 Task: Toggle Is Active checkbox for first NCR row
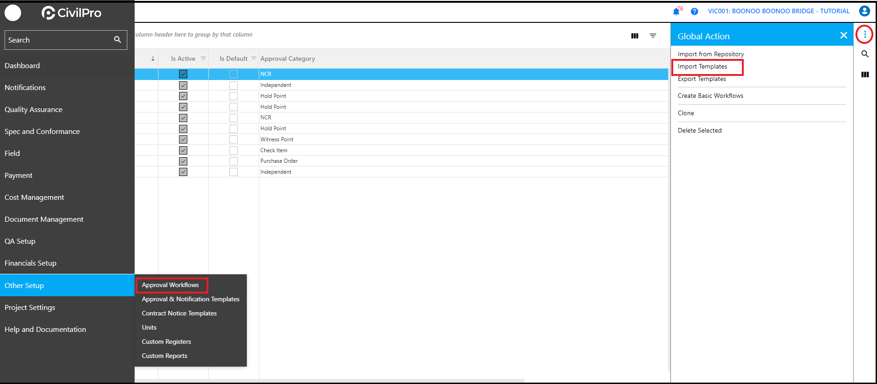(x=183, y=74)
